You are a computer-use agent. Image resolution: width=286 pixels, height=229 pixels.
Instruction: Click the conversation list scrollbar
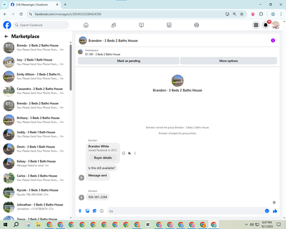[71, 68]
